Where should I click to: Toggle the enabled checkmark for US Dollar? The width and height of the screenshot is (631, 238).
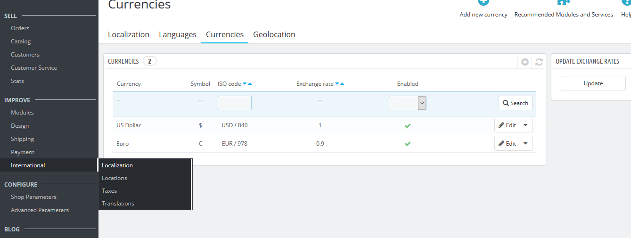(x=408, y=125)
